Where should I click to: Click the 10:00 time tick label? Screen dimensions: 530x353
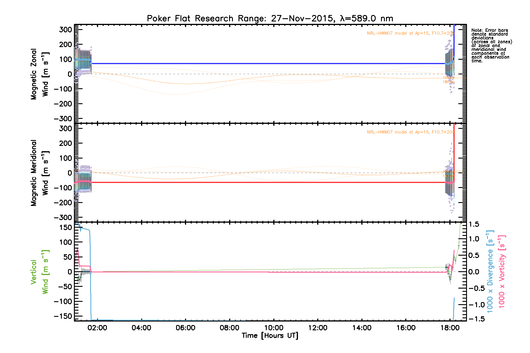274,328
